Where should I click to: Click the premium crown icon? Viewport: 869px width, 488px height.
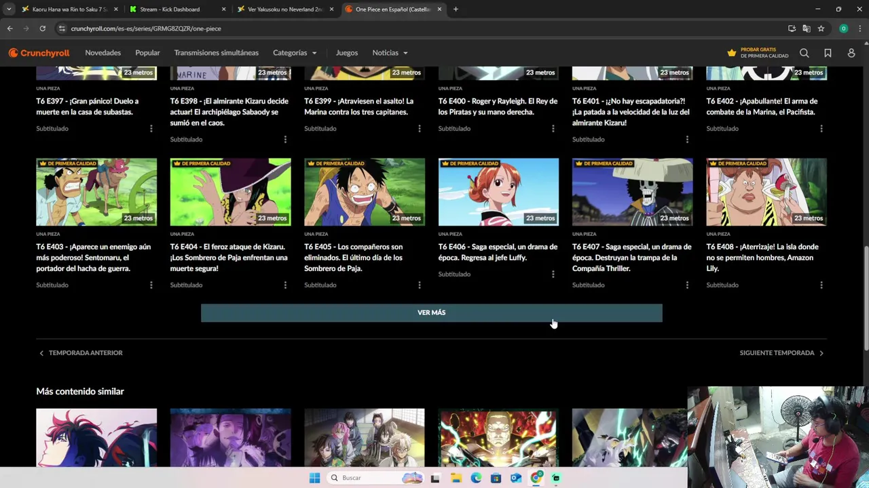tap(731, 53)
